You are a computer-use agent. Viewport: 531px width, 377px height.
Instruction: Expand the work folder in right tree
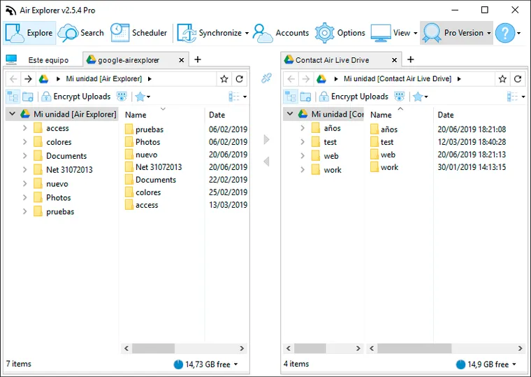click(303, 169)
